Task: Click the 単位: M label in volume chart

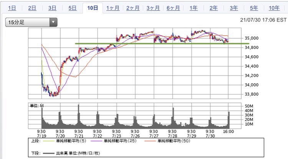Action: 37,106
